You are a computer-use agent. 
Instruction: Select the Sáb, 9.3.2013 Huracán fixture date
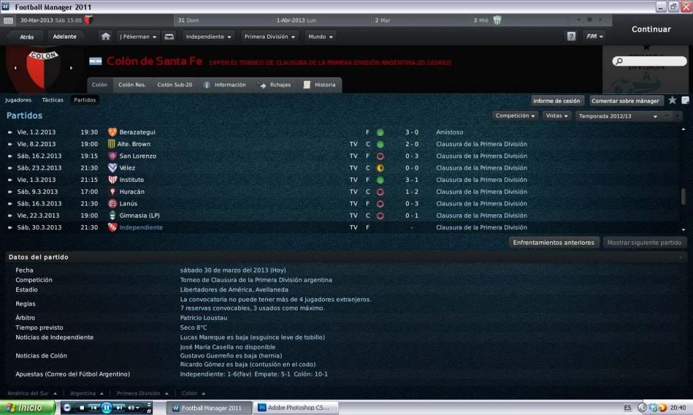[x=37, y=191]
